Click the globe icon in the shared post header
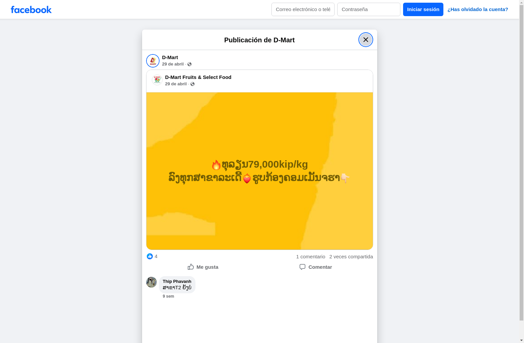Viewport: 524px width, 343px height. tap(192, 84)
